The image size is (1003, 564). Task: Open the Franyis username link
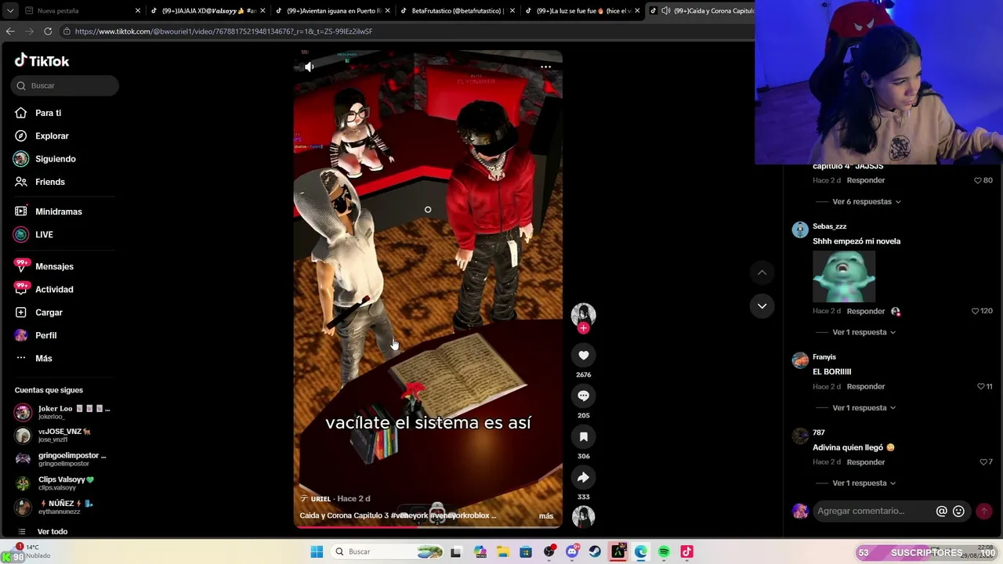[x=824, y=357]
